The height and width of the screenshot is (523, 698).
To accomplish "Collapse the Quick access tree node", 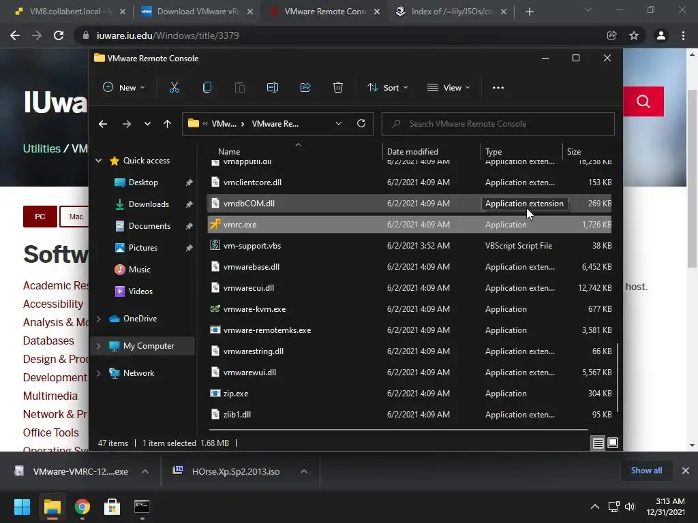I will click(x=98, y=161).
